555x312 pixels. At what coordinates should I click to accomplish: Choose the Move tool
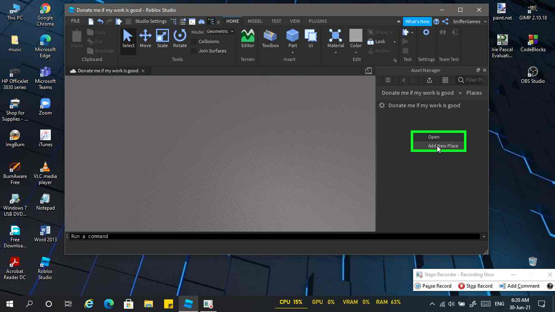pyautogui.click(x=145, y=39)
